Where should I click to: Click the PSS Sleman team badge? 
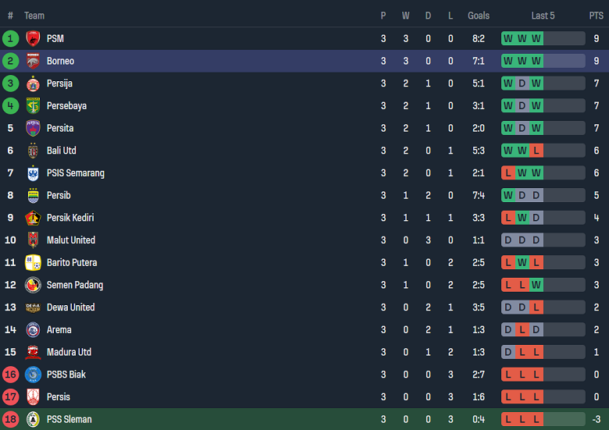pyautogui.click(x=33, y=419)
